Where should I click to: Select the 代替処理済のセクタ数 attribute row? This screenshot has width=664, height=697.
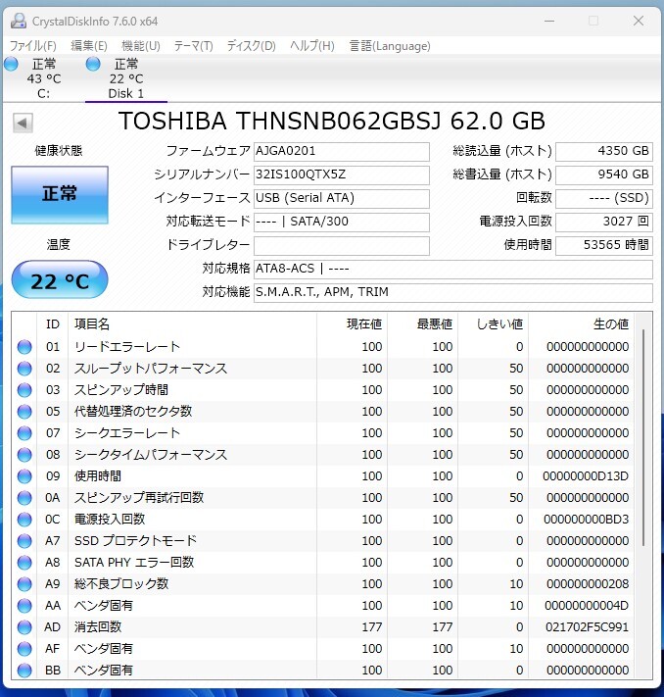(x=323, y=411)
